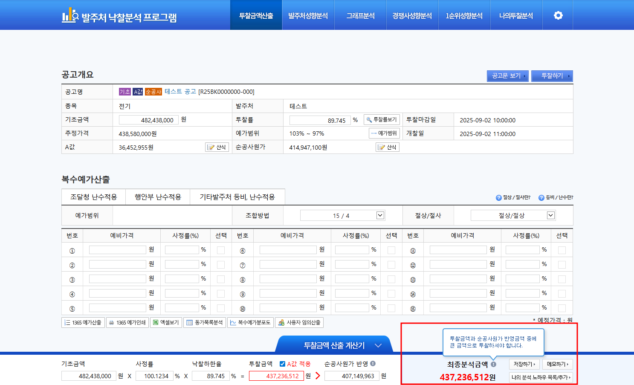Open 테스트 공고 title link
This screenshot has height=385, width=634.
click(180, 92)
